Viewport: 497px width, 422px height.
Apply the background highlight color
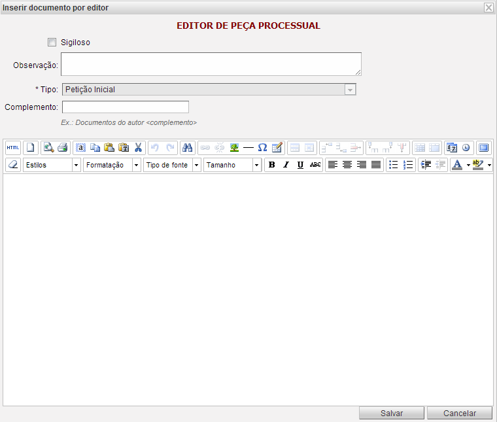pos(478,165)
